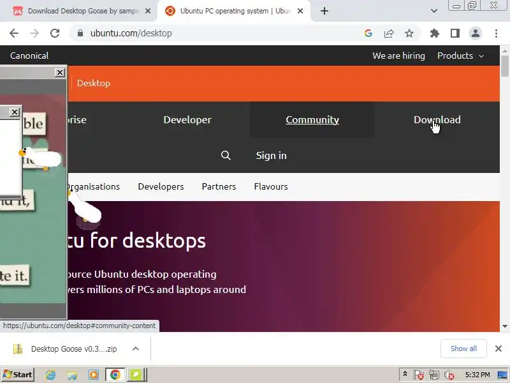Open the Organisations sub-navigation link

tap(94, 186)
